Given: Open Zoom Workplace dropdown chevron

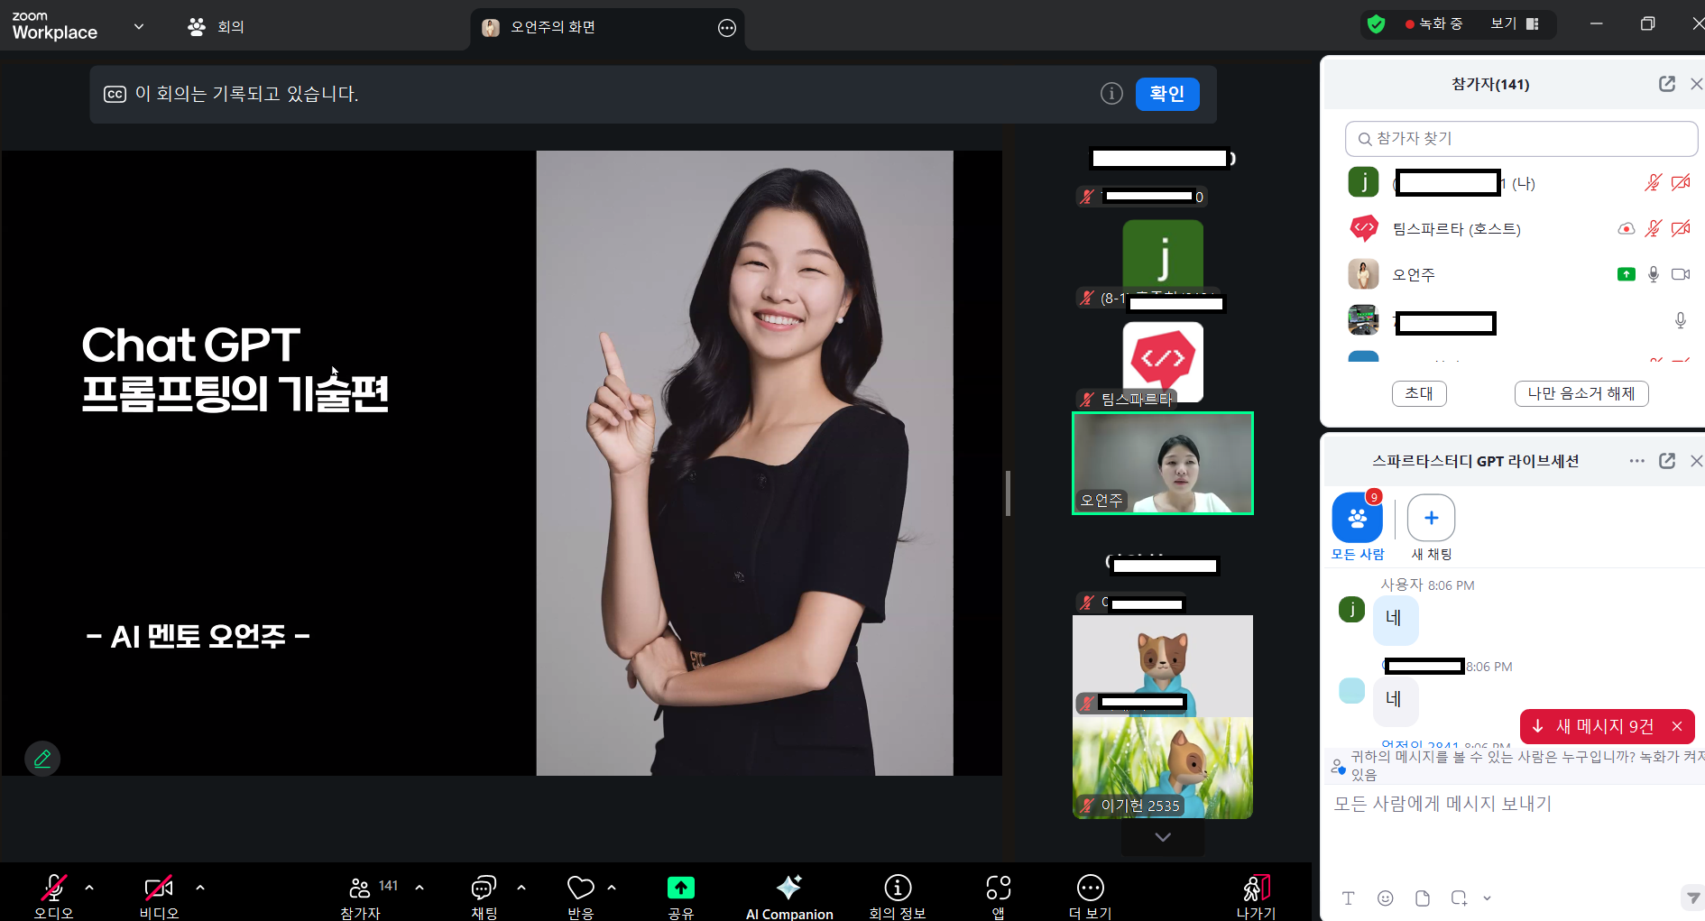Looking at the screenshot, I should click(x=139, y=26).
